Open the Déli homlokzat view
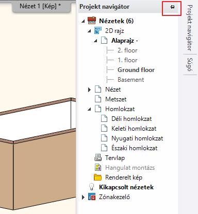The image size is (198, 214). tap(131, 119)
